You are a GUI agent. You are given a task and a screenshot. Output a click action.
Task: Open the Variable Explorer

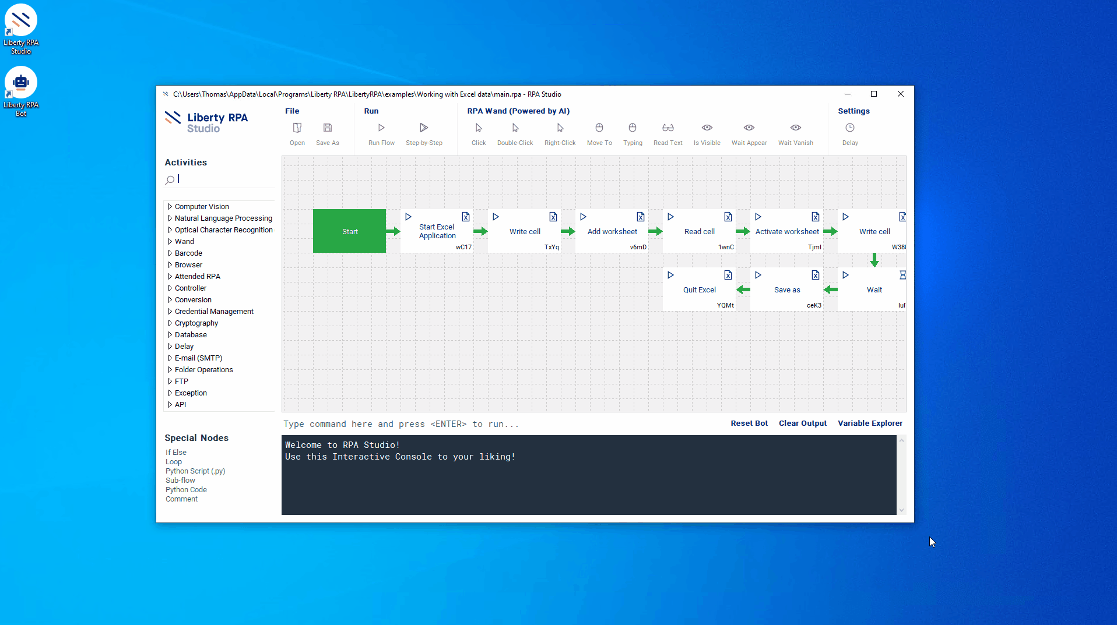870,423
